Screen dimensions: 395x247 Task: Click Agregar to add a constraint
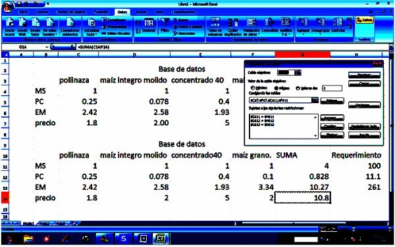pos(332,118)
